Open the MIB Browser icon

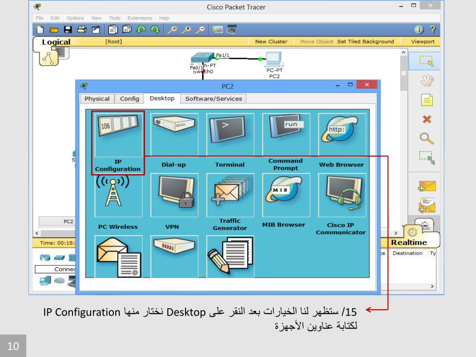pyautogui.click(x=286, y=195)
